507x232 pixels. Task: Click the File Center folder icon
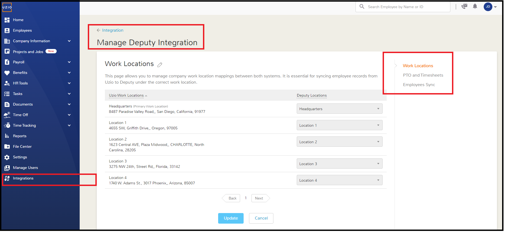pyautogui.click(x=7, y=147)
